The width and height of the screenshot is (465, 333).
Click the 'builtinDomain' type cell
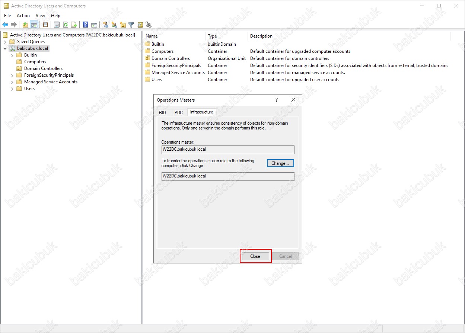pos(222,44)
